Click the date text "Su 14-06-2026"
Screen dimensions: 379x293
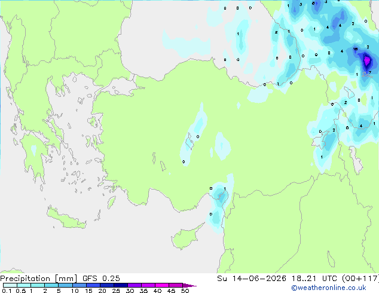[x=252, y=279]
